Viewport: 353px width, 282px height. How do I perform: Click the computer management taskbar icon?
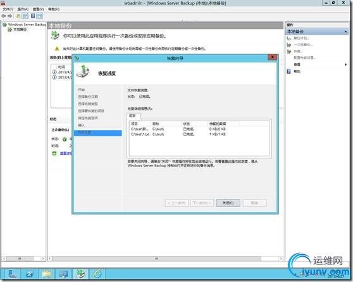click(63, 274)
